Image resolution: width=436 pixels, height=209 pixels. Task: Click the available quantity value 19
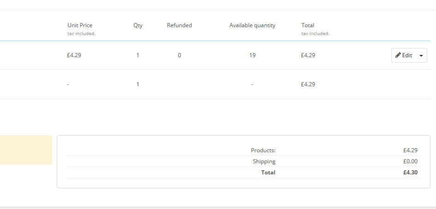click(252, 55)
